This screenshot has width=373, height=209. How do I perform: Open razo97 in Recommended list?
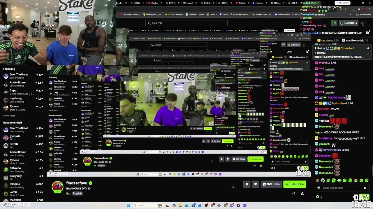pyautogui.click(x=23, y=146)
